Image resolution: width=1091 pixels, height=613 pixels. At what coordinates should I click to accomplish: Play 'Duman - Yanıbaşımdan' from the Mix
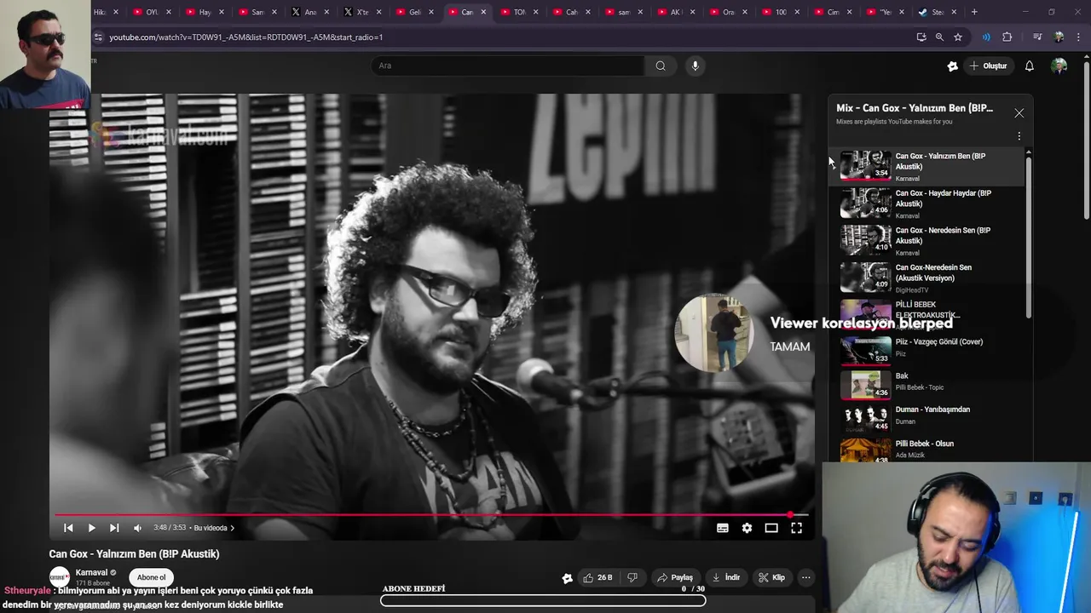coord(929,417)
